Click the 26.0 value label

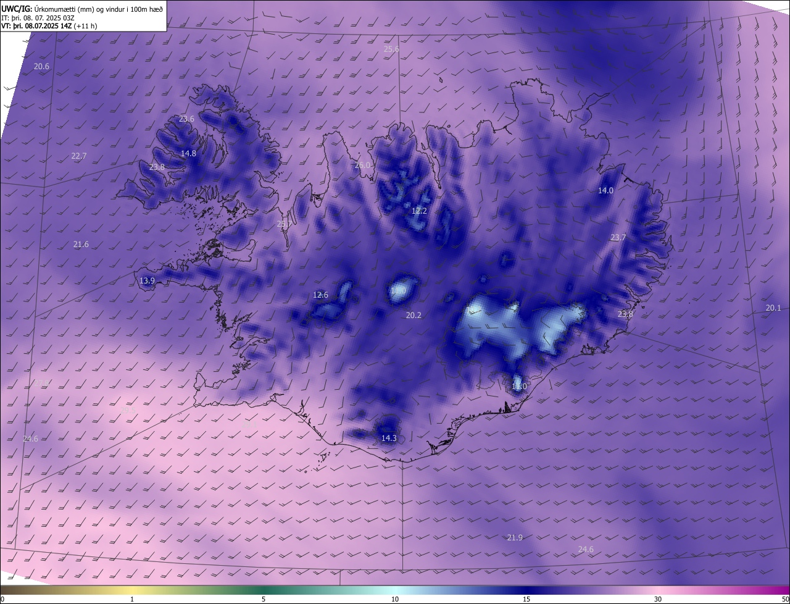pyautogui.click(x=362, y=166)
